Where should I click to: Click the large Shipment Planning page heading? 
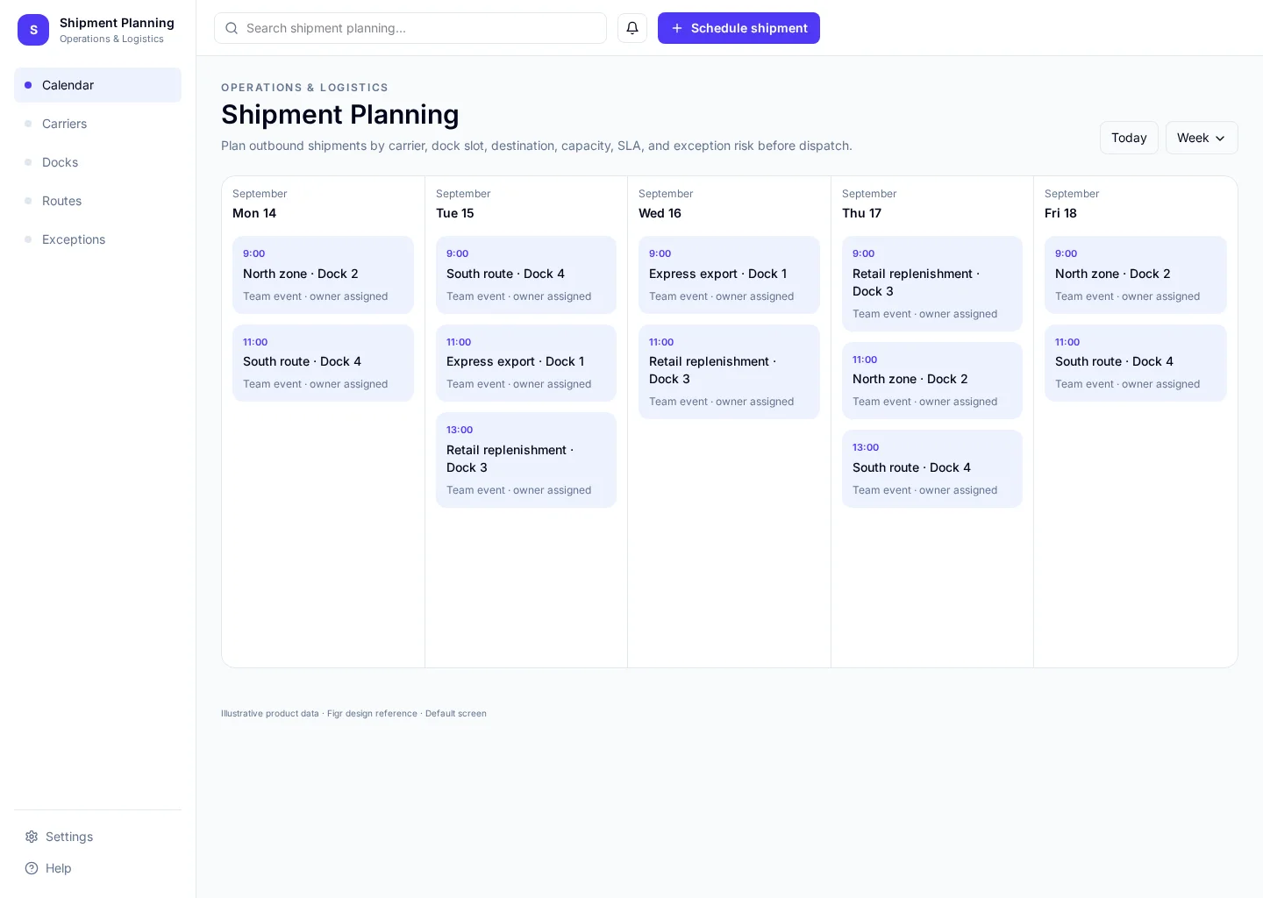(x=340, y=115)
